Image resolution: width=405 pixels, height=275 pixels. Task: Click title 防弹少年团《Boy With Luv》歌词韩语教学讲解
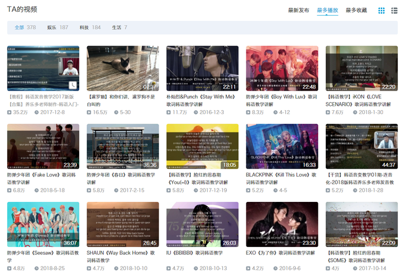click(282, 101)
